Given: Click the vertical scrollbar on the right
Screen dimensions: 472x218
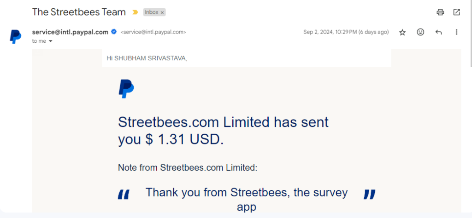Looking at the screenshot, I should point(471,33).
